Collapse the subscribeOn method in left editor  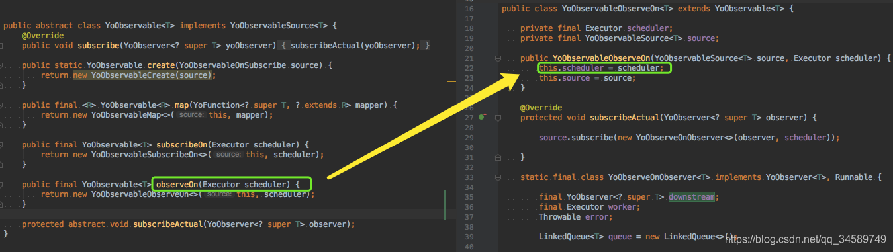point(2,144)
